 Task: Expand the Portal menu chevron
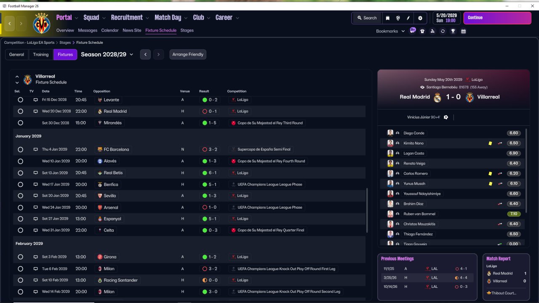76,18
